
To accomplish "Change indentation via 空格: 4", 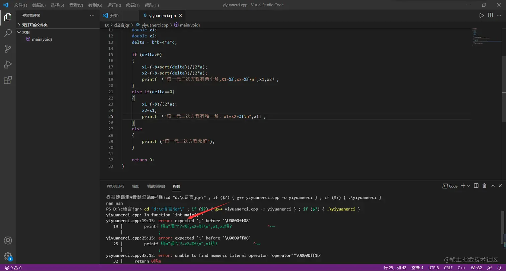I will point(417,268).
